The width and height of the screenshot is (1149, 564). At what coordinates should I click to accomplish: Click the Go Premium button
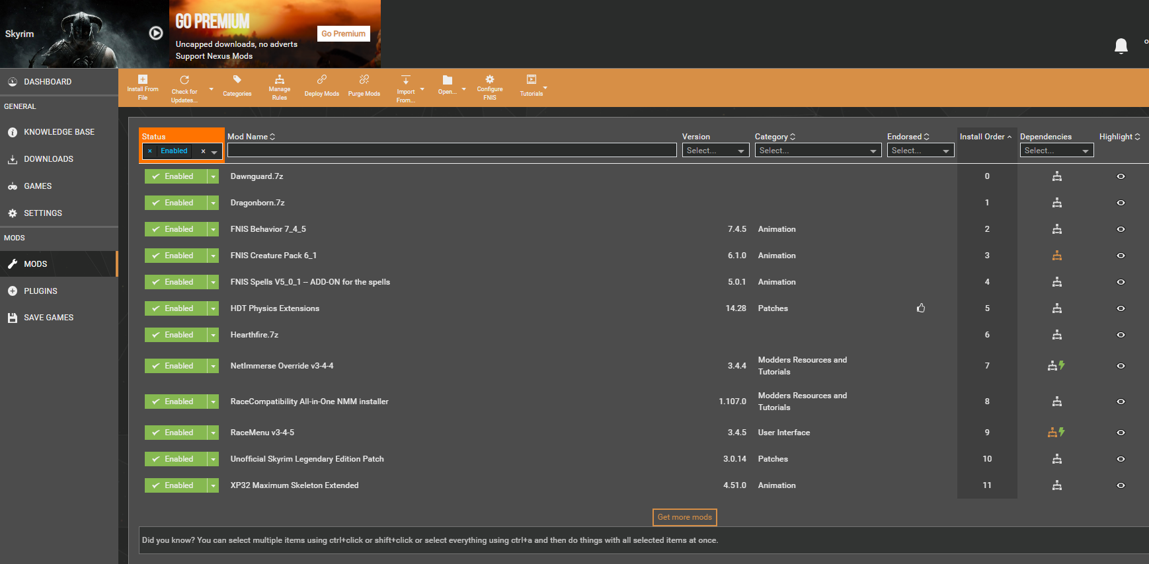(x=343, y=34)
